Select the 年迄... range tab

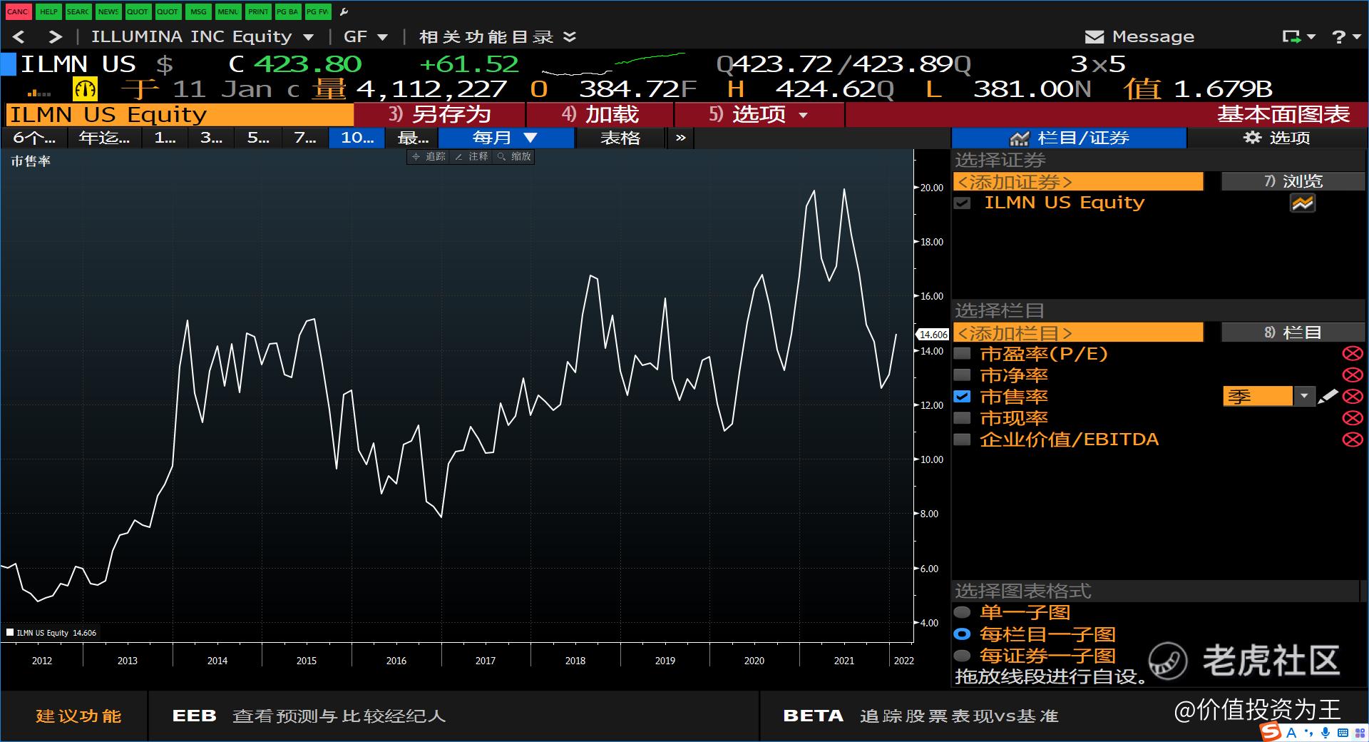tap(104, 138)
